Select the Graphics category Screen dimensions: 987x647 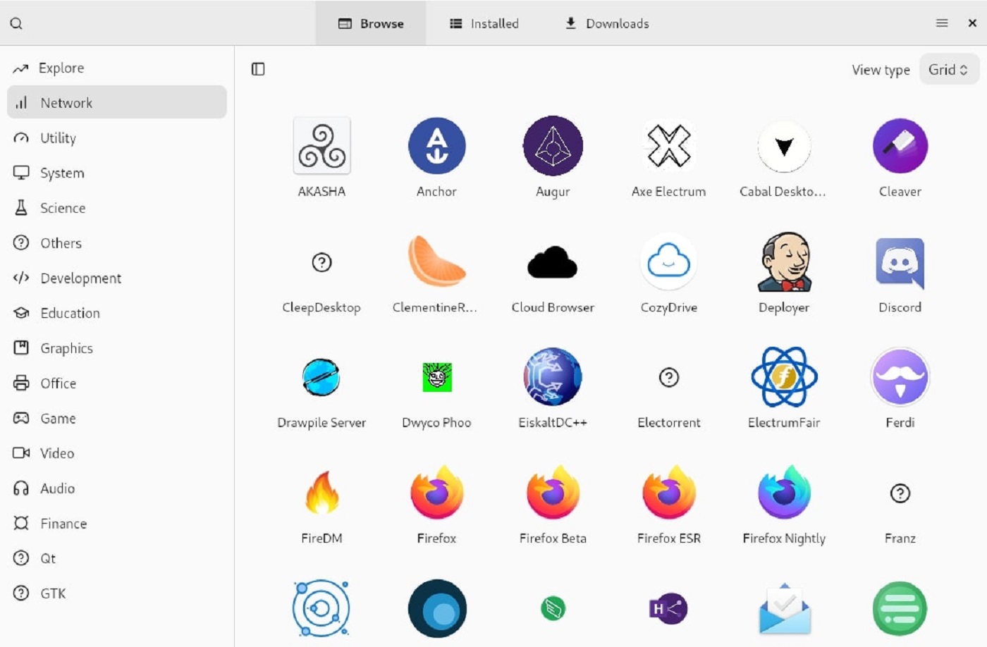tap(66, 347)
